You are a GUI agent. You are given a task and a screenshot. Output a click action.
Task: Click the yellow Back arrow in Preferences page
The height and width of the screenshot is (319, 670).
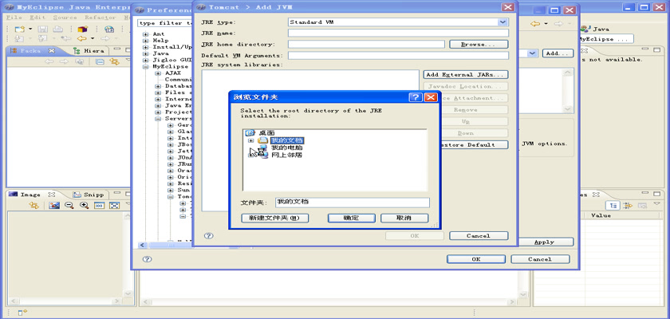pyautogui.click(x=535, y=24)
